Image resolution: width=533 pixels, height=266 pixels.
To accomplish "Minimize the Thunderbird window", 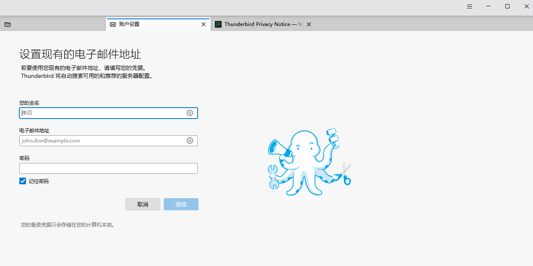I will [x=489, y=6].
